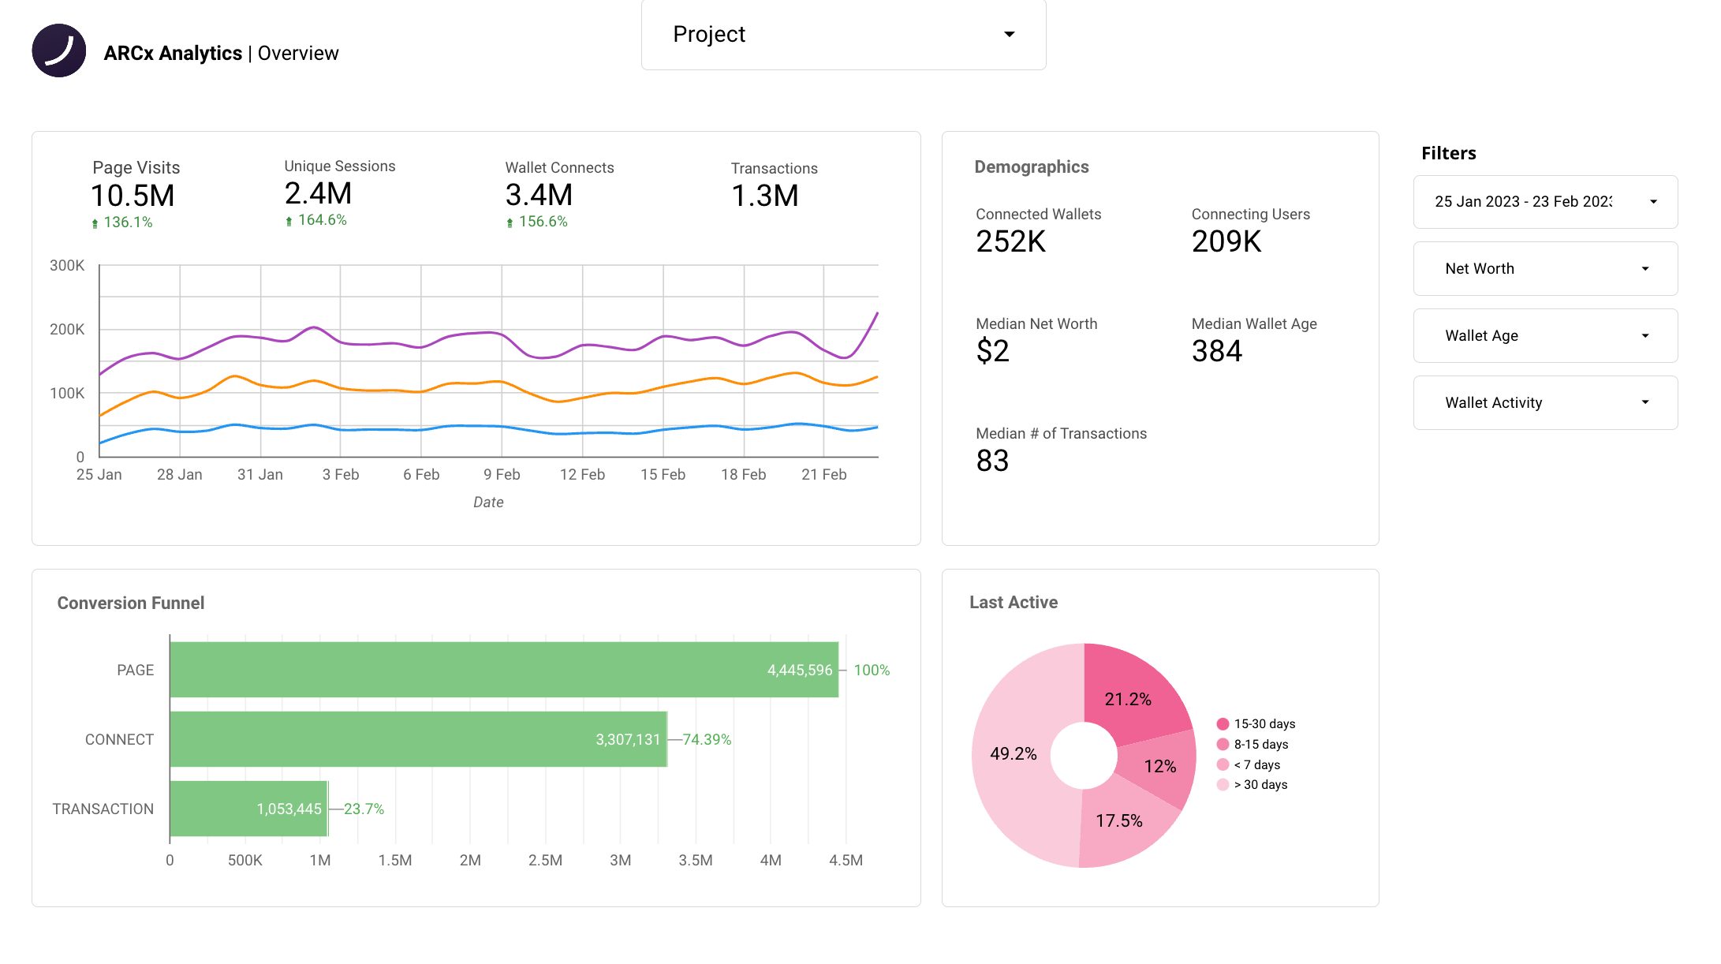Image resolution: width=1721 pixels, height=964 pixels.
Task: Click the green increase arrow beside 136.1%
Action: pyautogui.click(x=95, y=222)
